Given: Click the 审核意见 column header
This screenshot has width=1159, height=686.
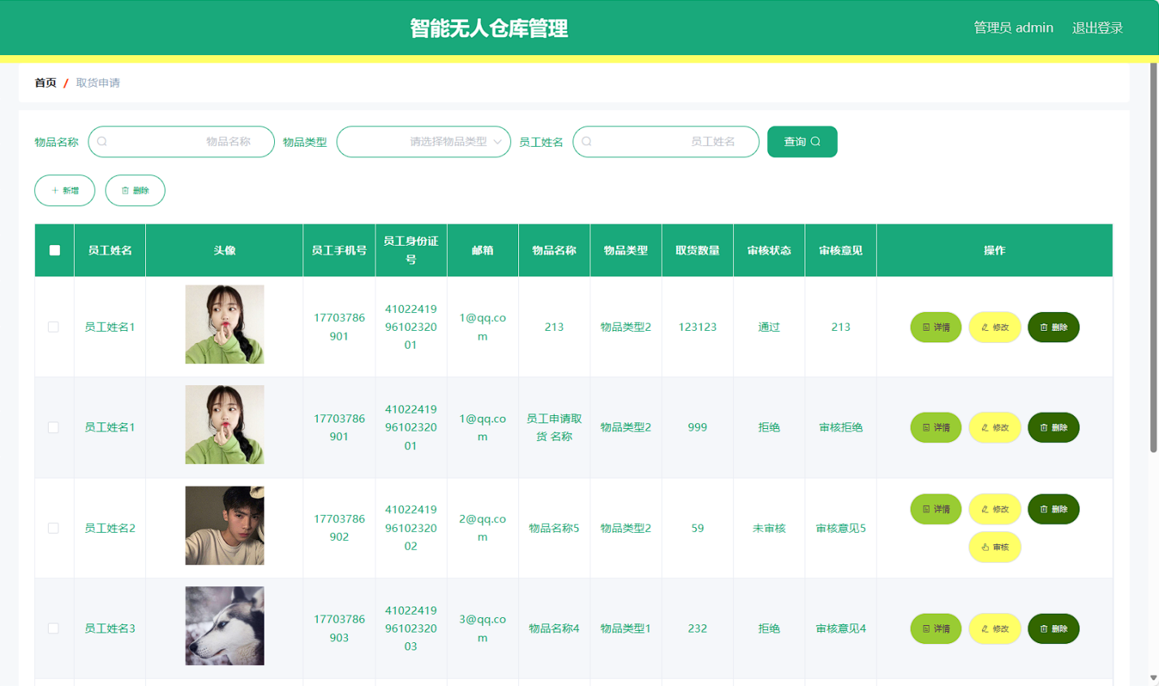Looking at the screenshot, I should pos(840,251).
